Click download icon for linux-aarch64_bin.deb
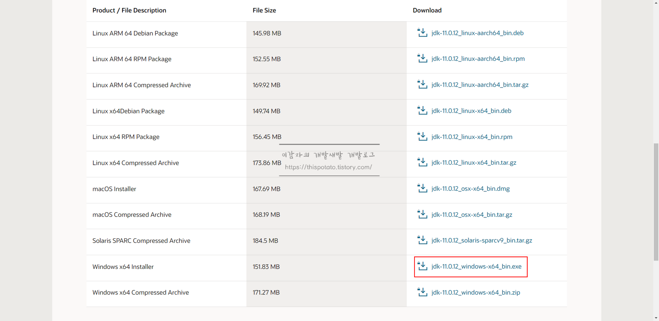The height and width of the screenshot is (321, 659). (x=422, y=33)
